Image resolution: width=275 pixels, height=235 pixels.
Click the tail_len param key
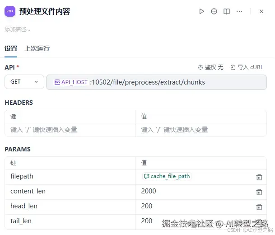21,221
